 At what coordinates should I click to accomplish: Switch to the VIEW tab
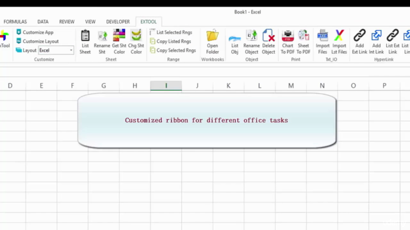[x=90, y=22]
